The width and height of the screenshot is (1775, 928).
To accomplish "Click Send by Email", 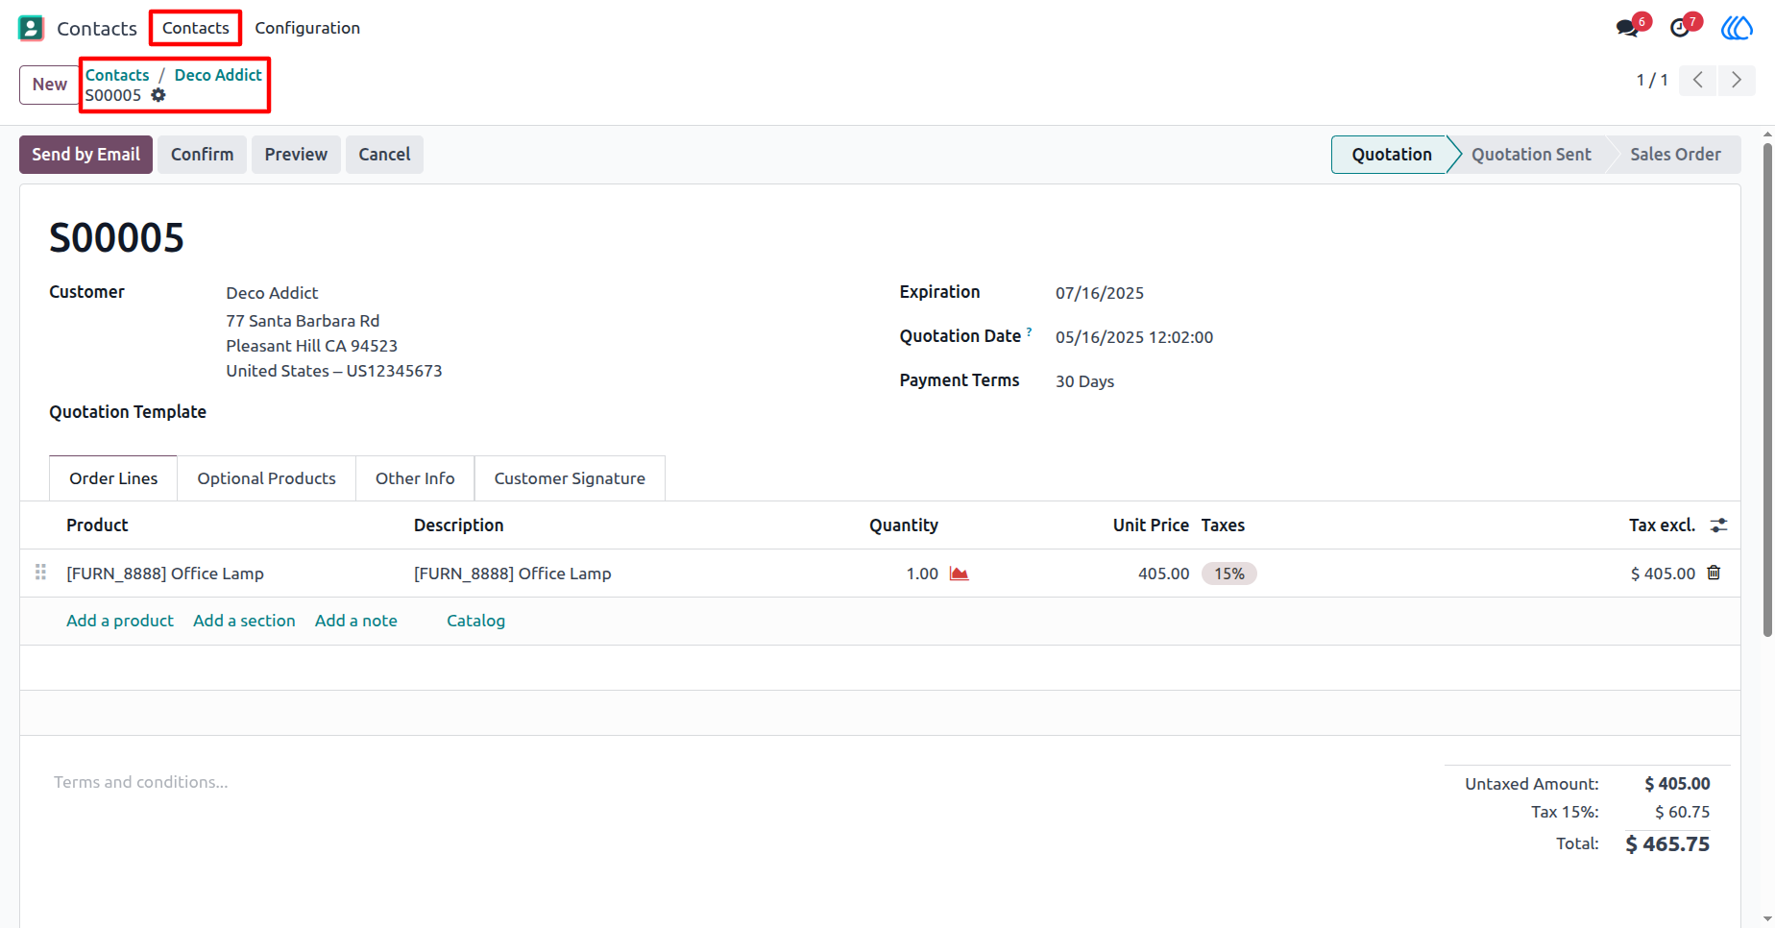I will [x=85, y=155].
